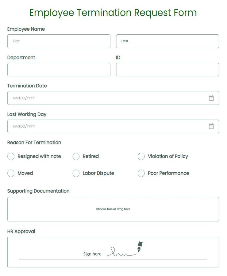The image size is (227, 276).
Task: Open the Last Working Day calendar icon
Action: [x=211, y=126]
